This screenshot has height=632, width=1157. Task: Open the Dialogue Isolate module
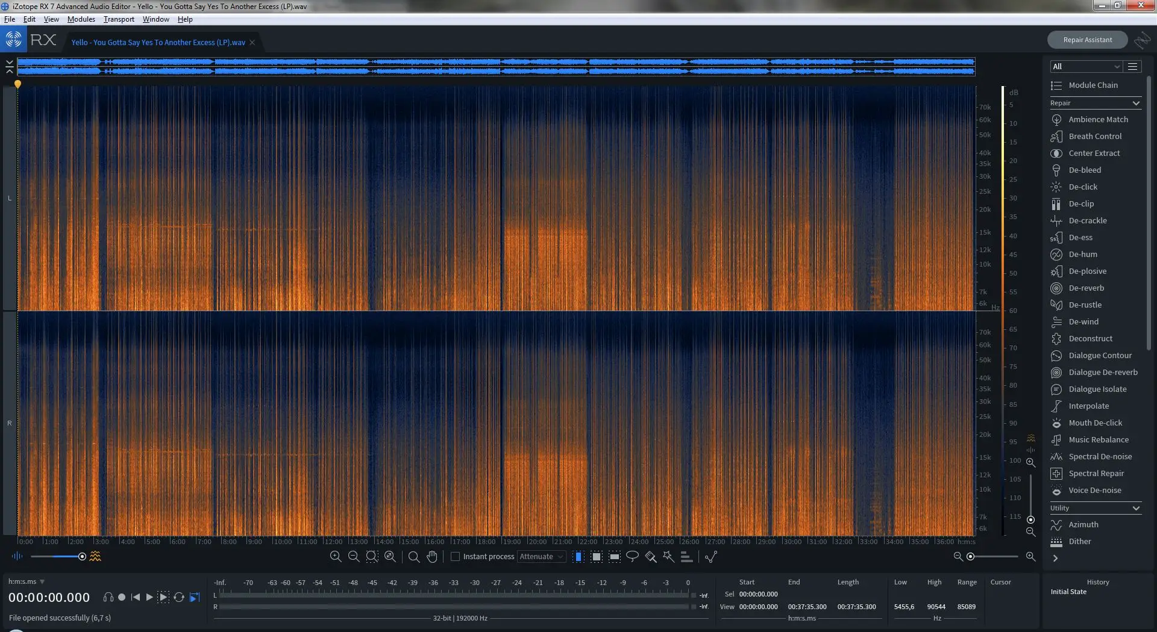click(x=1089, y=389)
